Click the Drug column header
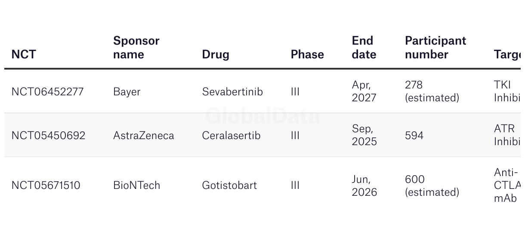This screenshot has height=231, width=525. 216,55
